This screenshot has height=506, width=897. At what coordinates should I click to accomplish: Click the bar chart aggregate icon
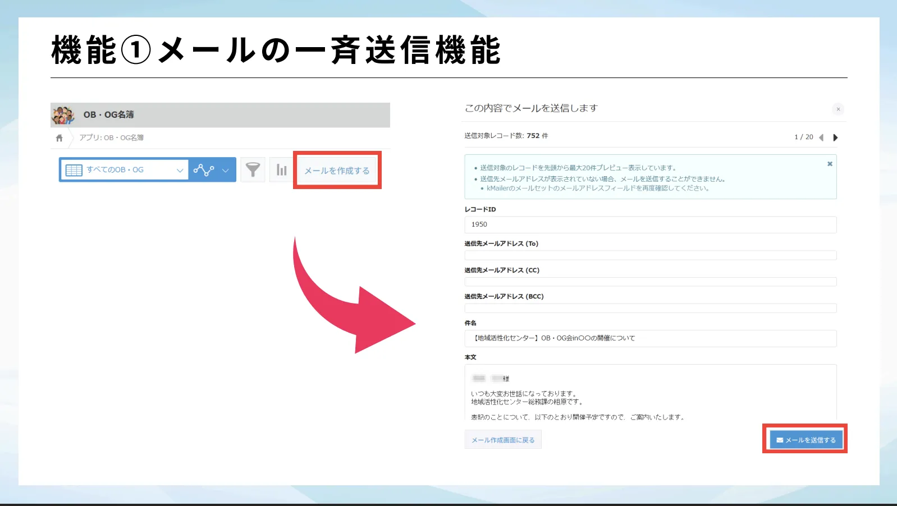tap(281, 170)
